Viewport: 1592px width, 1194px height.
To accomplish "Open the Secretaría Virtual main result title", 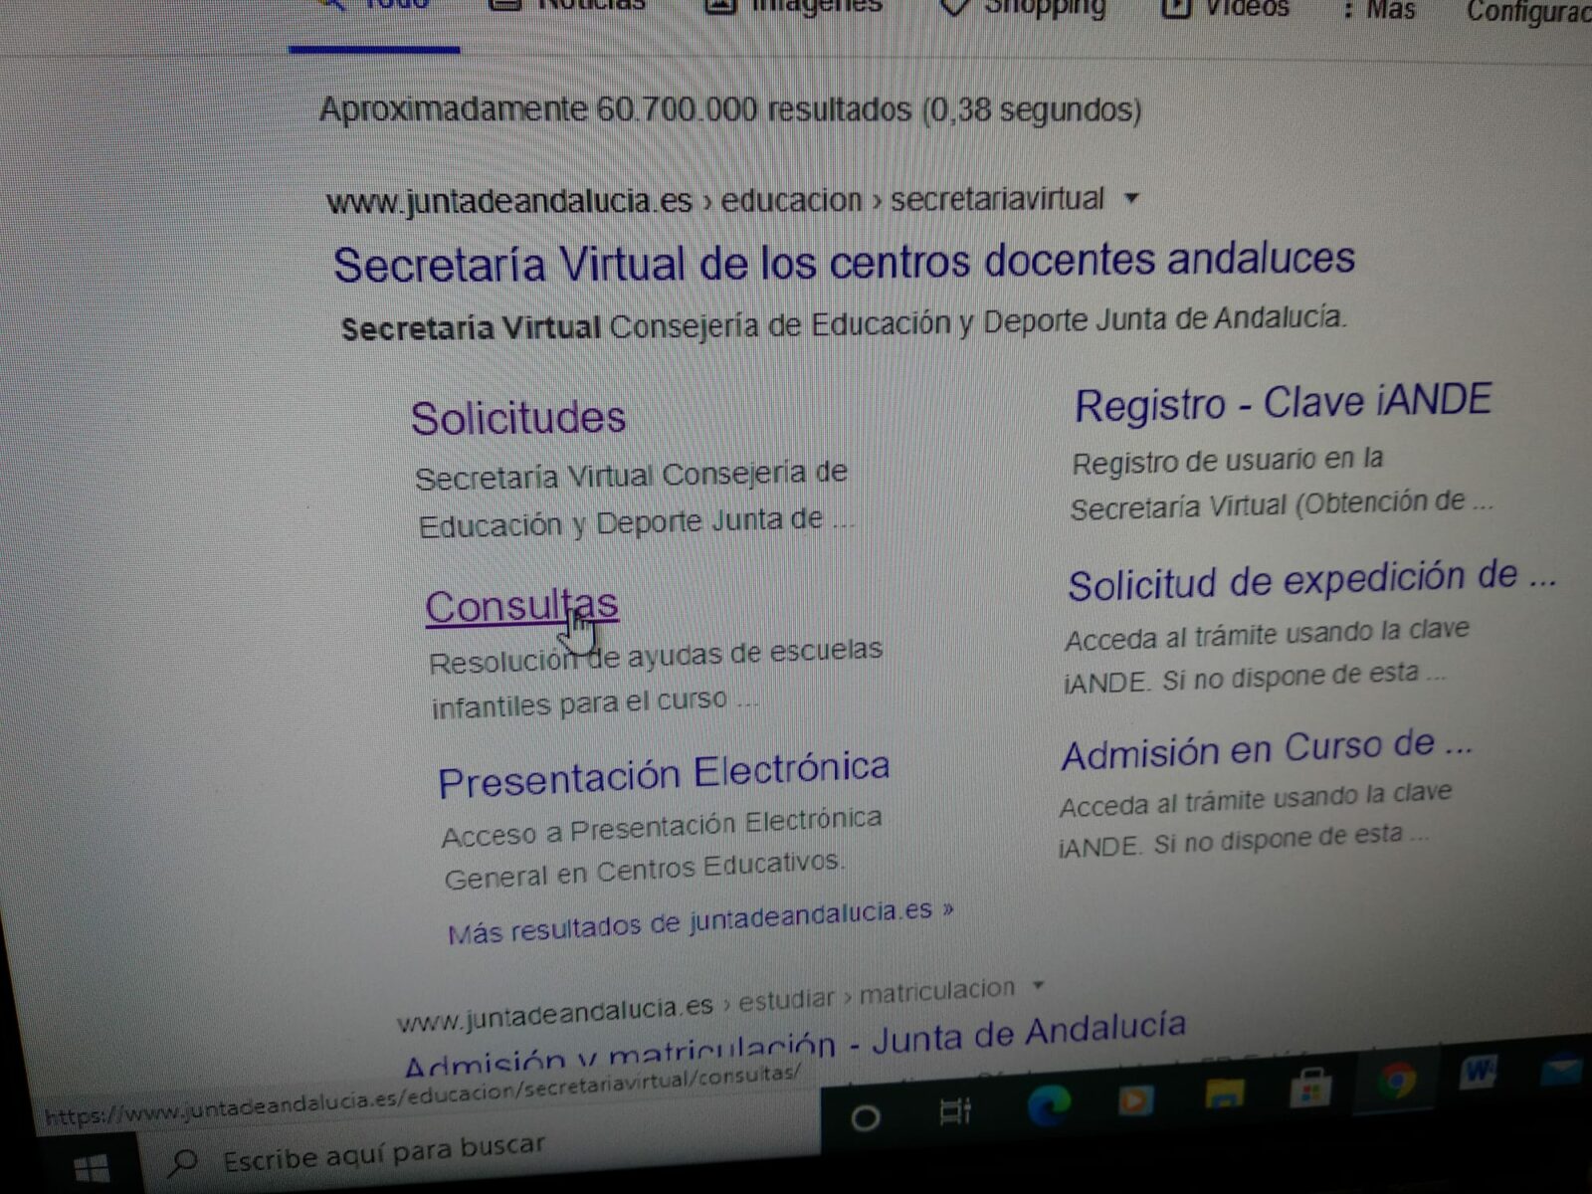I will click(843, 263).
